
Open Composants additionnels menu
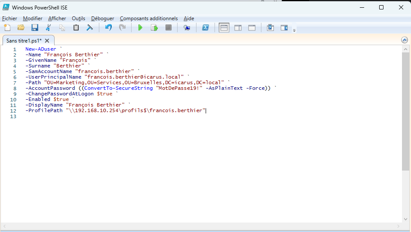pyautogui.click(x=149, y=18)
